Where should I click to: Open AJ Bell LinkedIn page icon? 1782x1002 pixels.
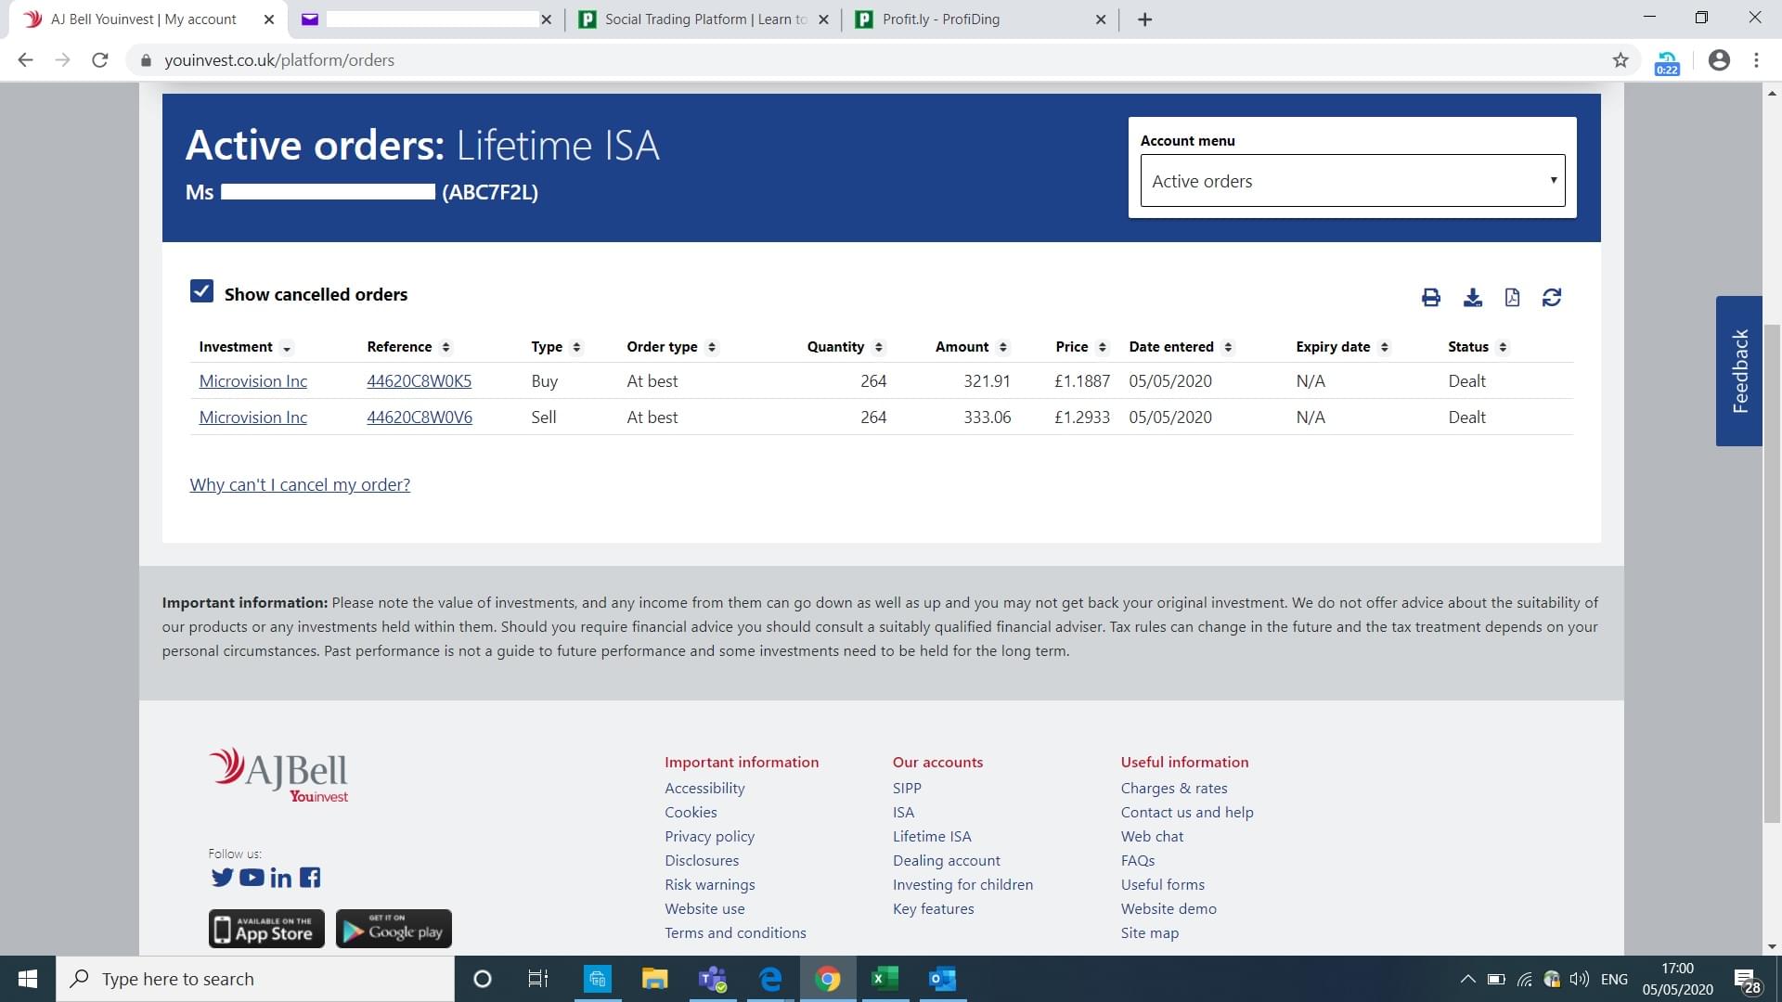280,878
